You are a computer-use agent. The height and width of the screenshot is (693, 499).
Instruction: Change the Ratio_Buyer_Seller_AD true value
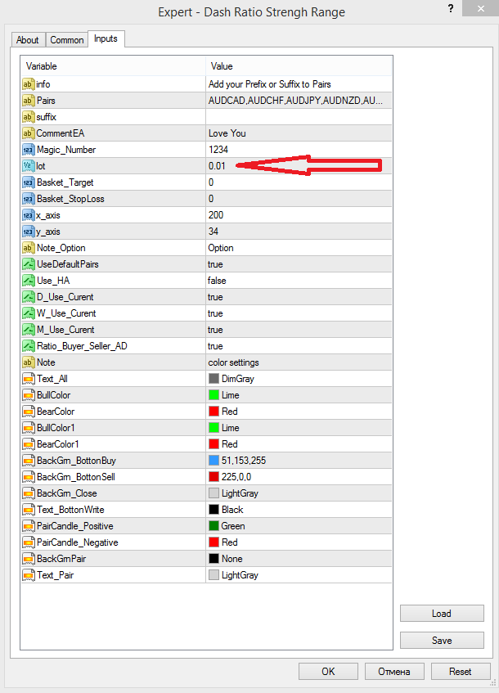299,346
